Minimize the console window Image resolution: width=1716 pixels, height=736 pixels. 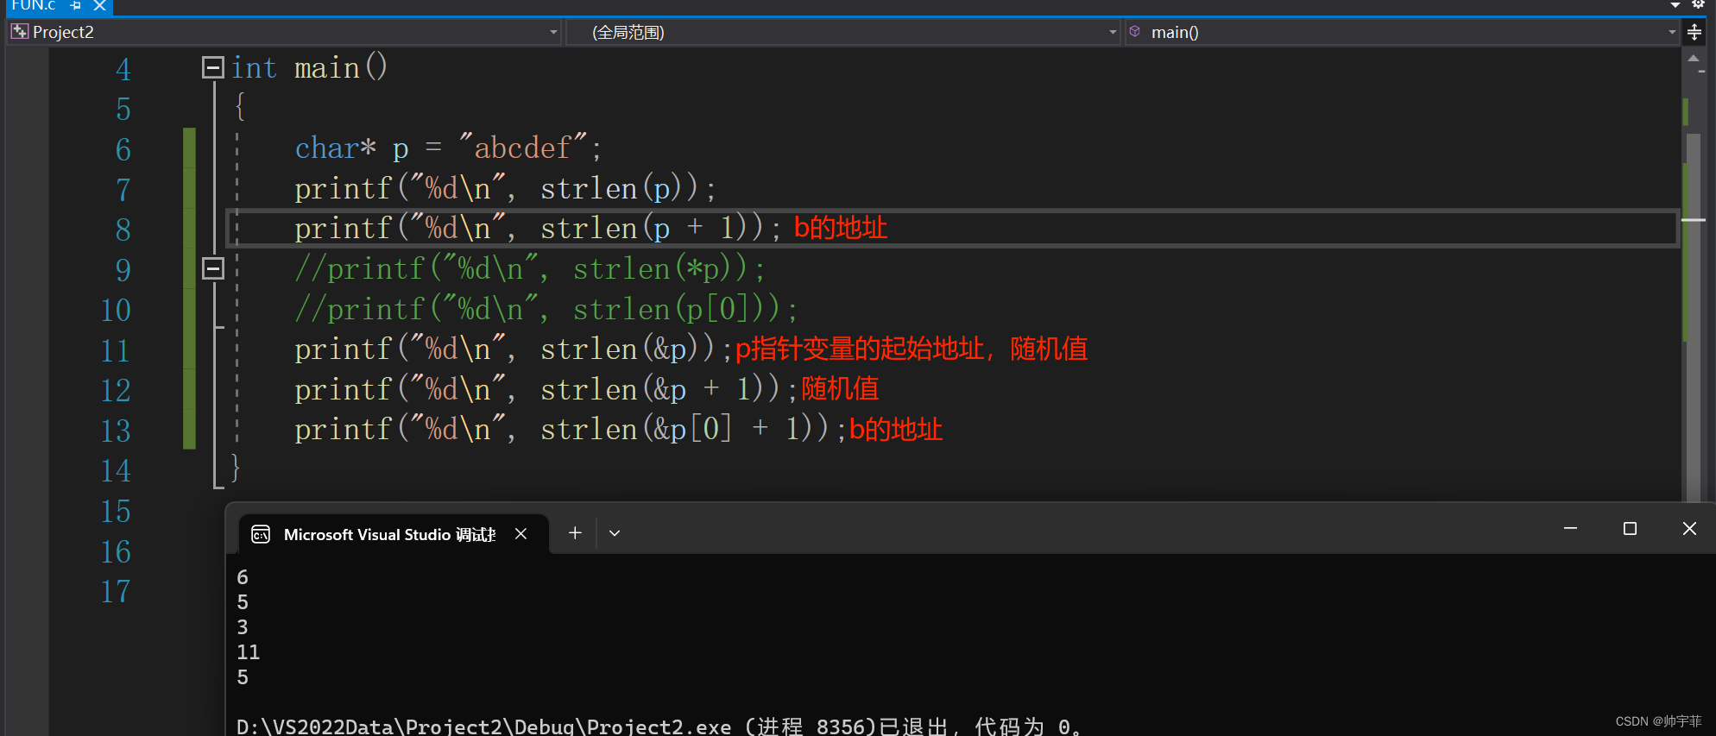[1570, 528]
